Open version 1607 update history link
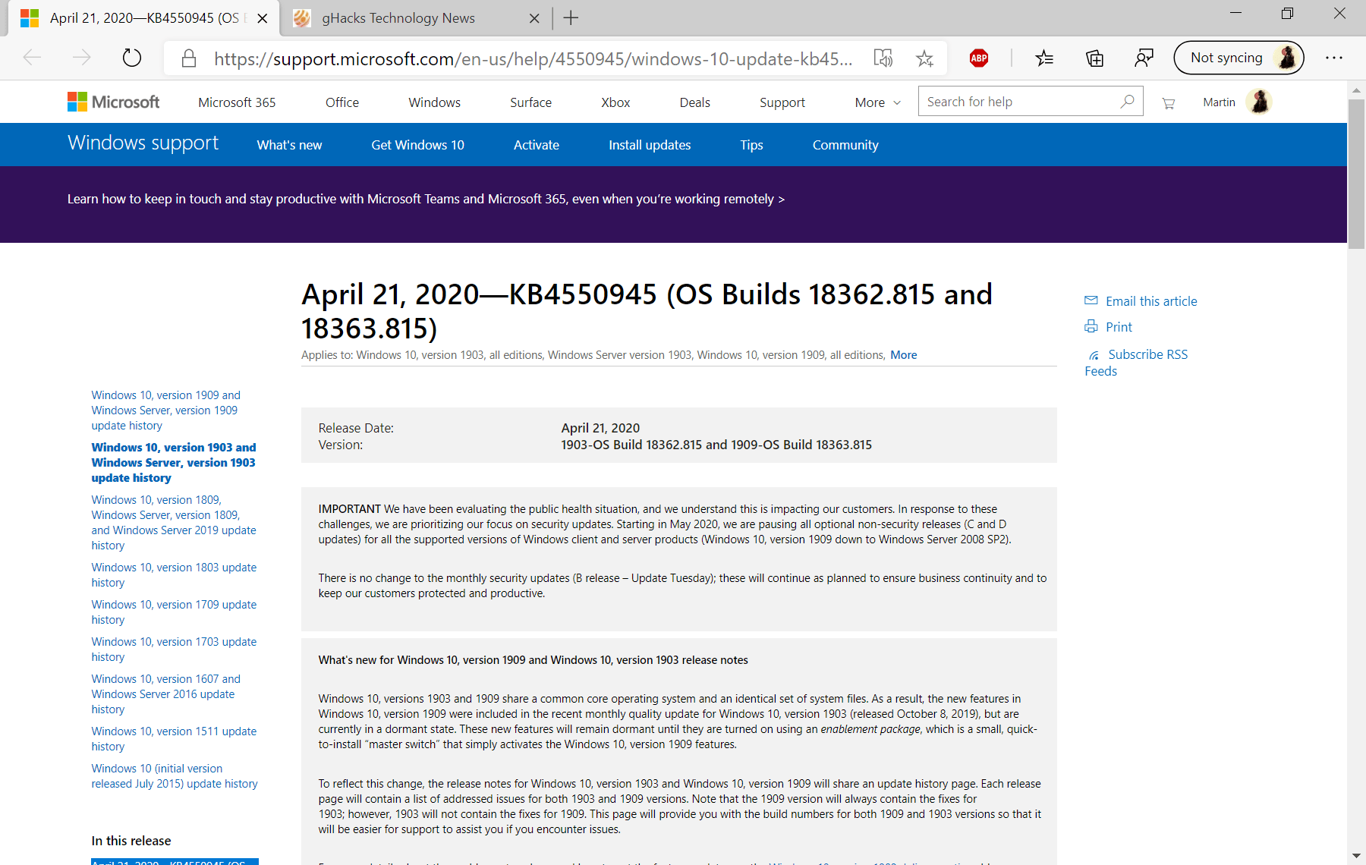This screenshot has height=865, width=1366. tap(165, 694)
